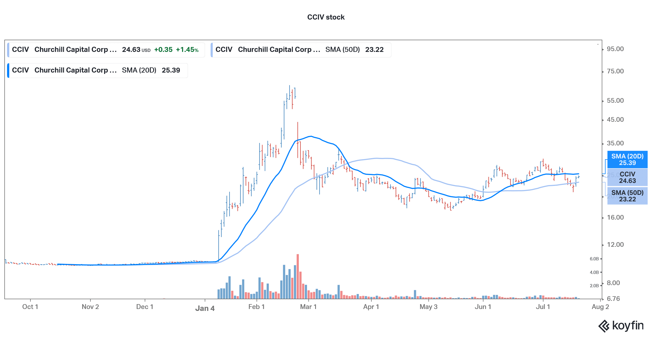Click the 16.00 price axis label
The height and width of the screenshot is (337, 652).
click(615, 217)
